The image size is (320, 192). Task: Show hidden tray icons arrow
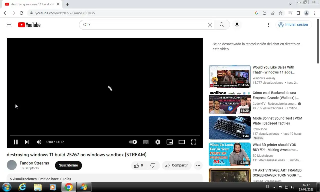[x=274, y=187]
